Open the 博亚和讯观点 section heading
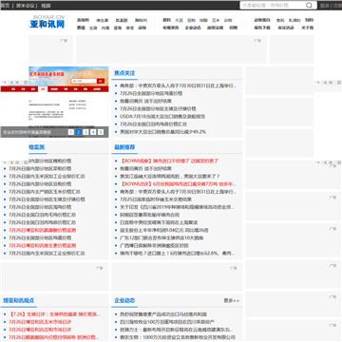Viewport: 342px width, 342px height. pos(19,300)
